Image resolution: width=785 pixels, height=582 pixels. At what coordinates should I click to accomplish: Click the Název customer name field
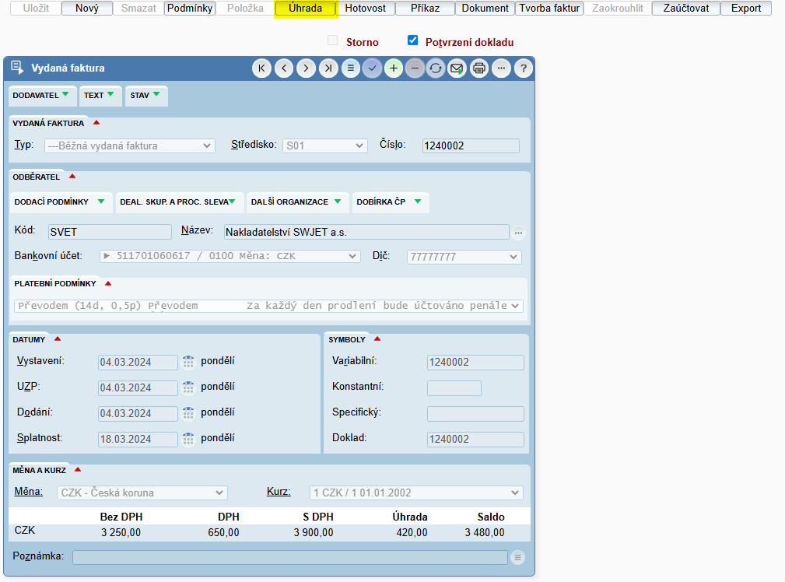366,232
